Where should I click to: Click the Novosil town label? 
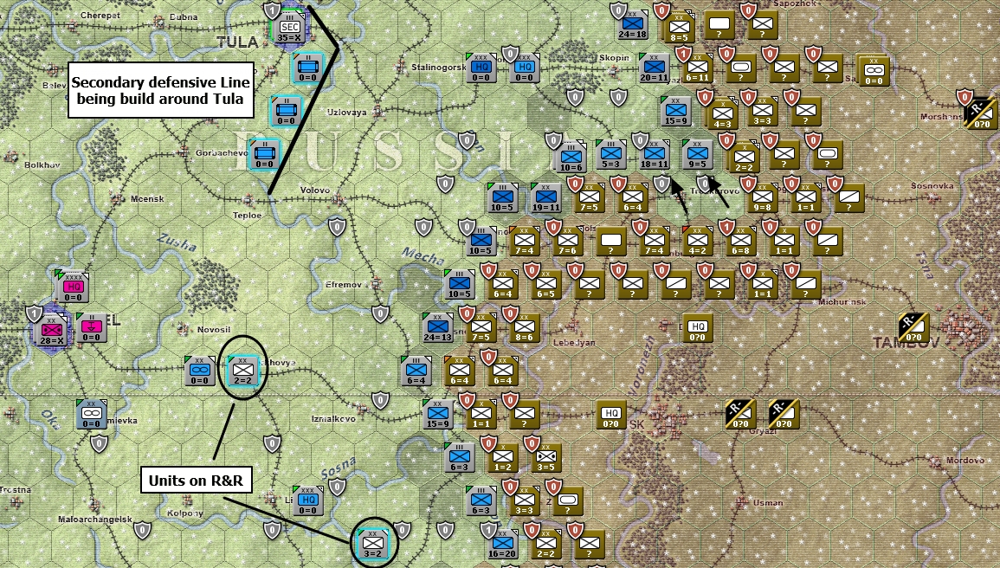[x=214, y=330]
